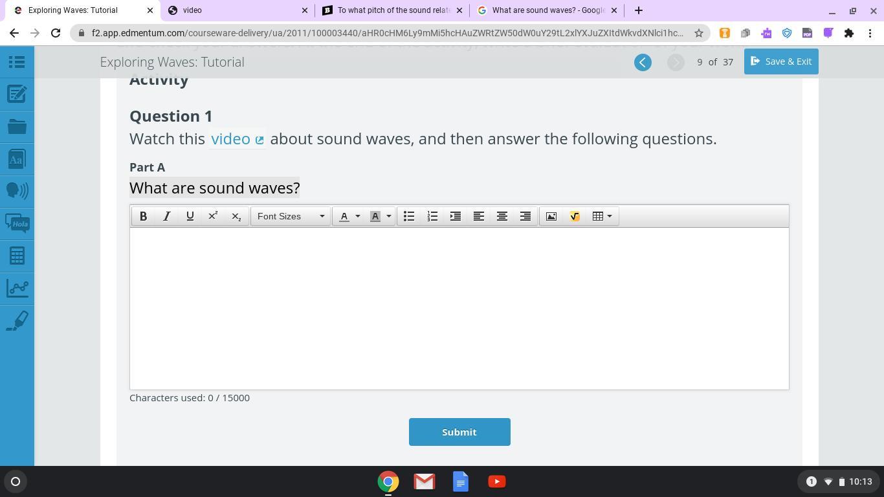This screenshot has height=497, width=884.
Task: Toggle subscript formatting
Action: 236,216
